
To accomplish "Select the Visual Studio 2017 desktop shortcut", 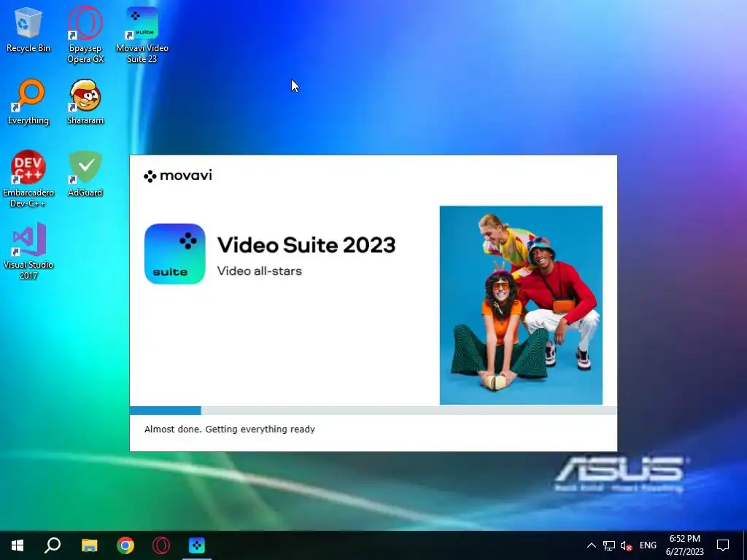I will click(28, 251).
